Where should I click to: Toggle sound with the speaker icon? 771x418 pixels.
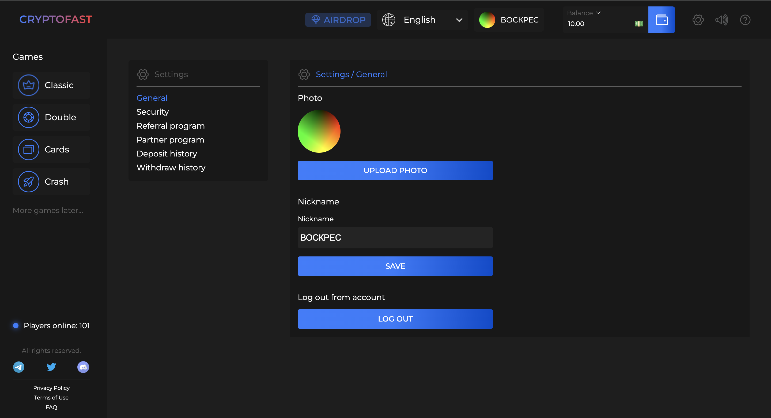721,20
